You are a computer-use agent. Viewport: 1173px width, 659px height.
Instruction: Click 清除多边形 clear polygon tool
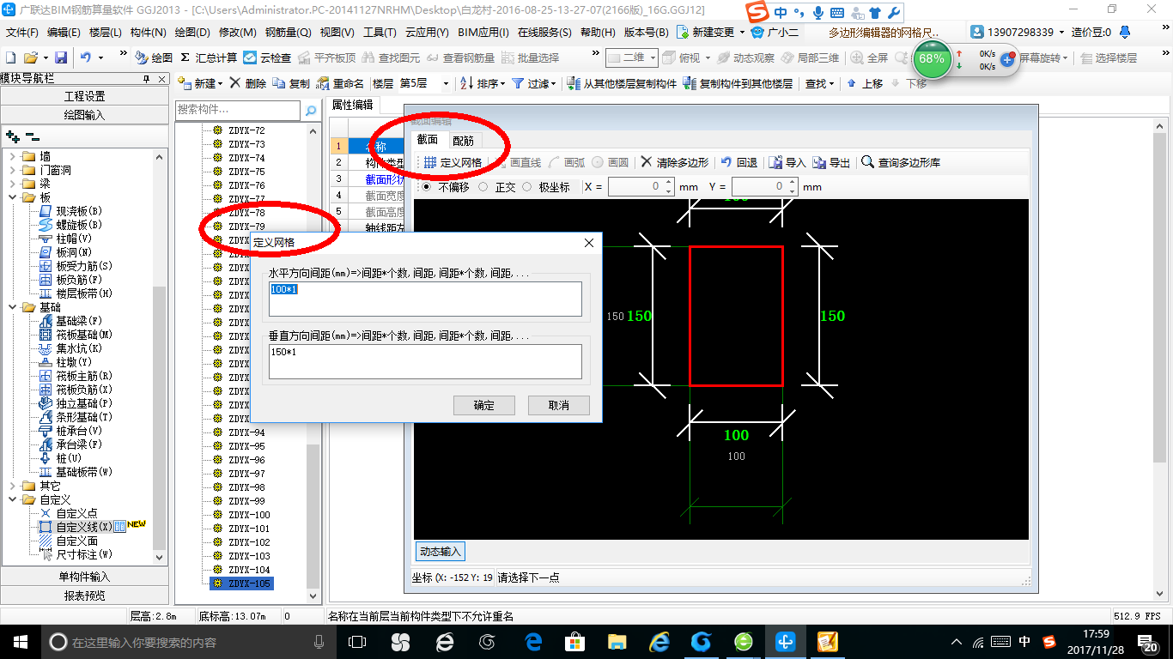click(675, 162)
